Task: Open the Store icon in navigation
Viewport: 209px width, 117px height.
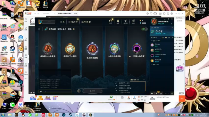Action: 133,22
